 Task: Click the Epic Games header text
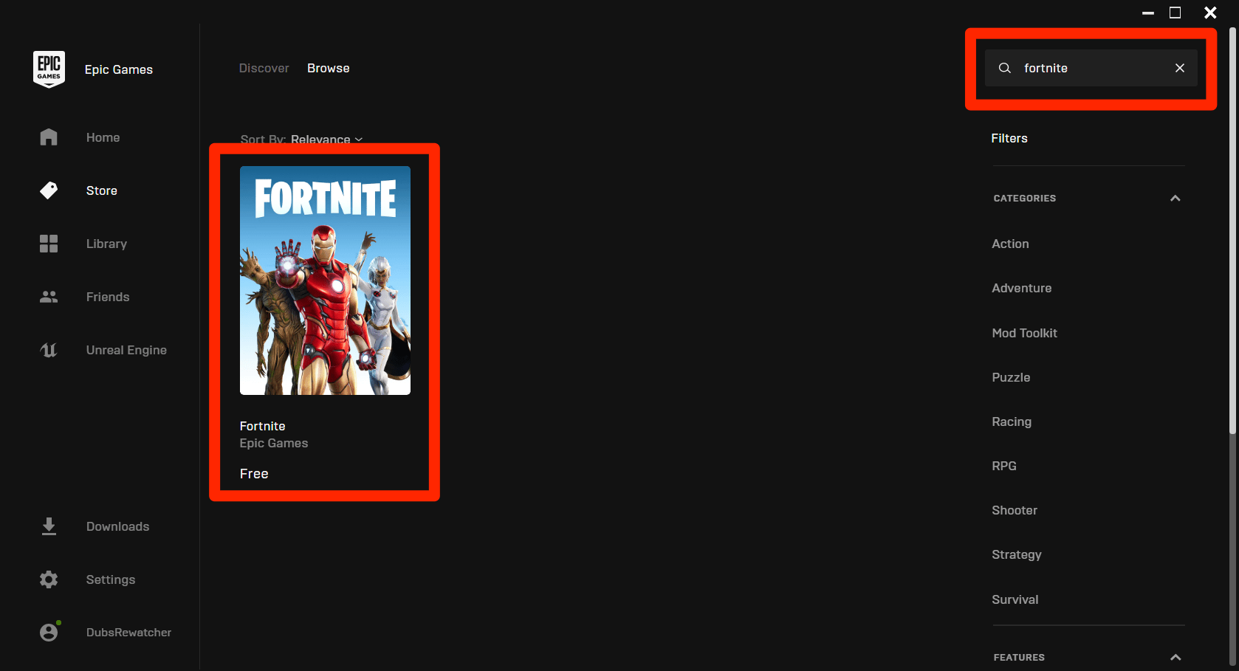119,69
